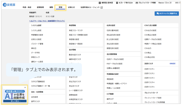Open 計上仕訳の設定
Image resolution: width=182 pixels, height=105 pixels.
[x=112, y=39]
